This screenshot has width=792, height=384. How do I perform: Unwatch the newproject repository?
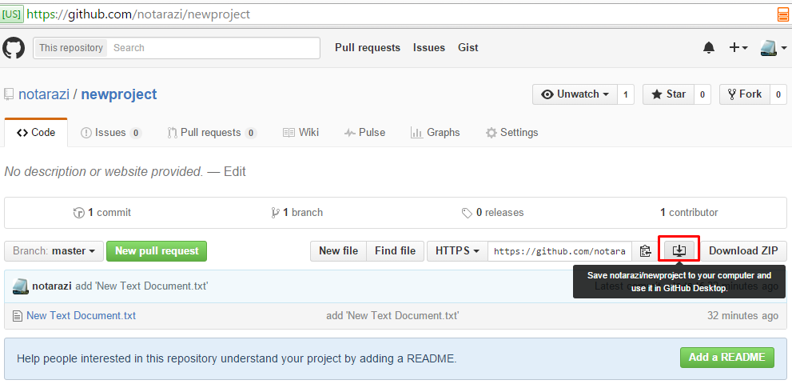tap(575, 94)
